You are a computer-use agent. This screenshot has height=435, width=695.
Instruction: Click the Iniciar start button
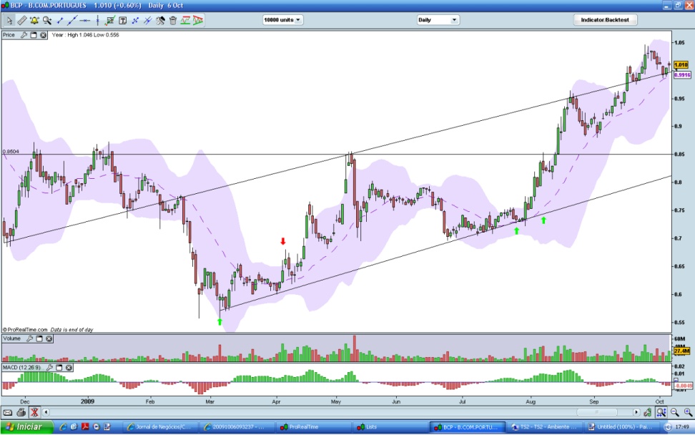point(26,427)
